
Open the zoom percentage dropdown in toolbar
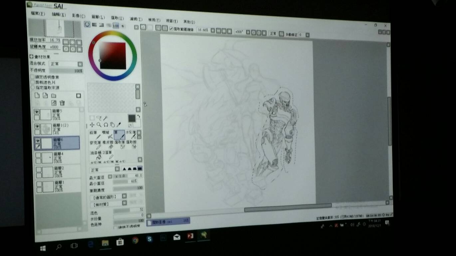tap(212, 30)
